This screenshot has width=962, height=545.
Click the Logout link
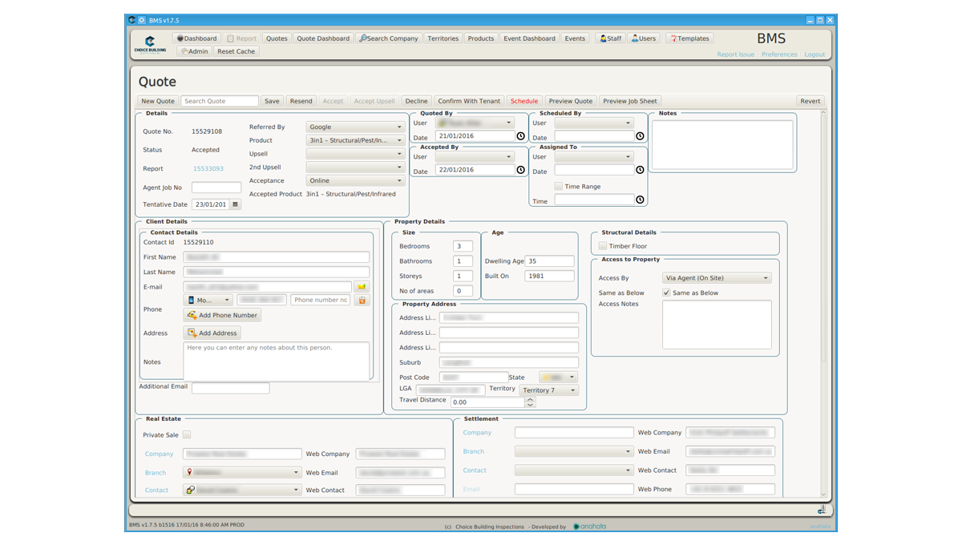tap(814, 54)
